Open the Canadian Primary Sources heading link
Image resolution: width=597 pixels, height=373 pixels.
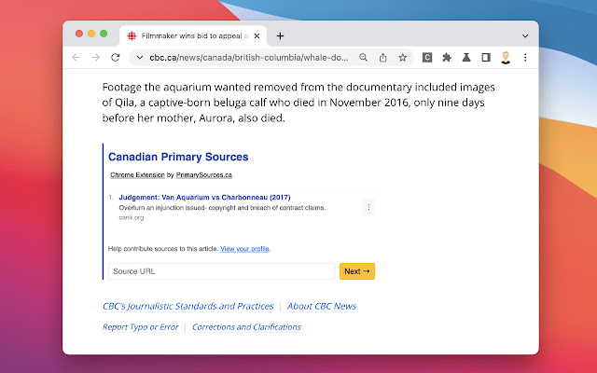click(178, 157)
